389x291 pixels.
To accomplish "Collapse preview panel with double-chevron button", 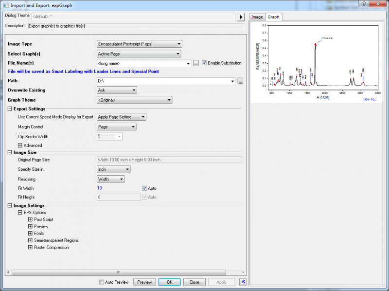I will (243, 282).
